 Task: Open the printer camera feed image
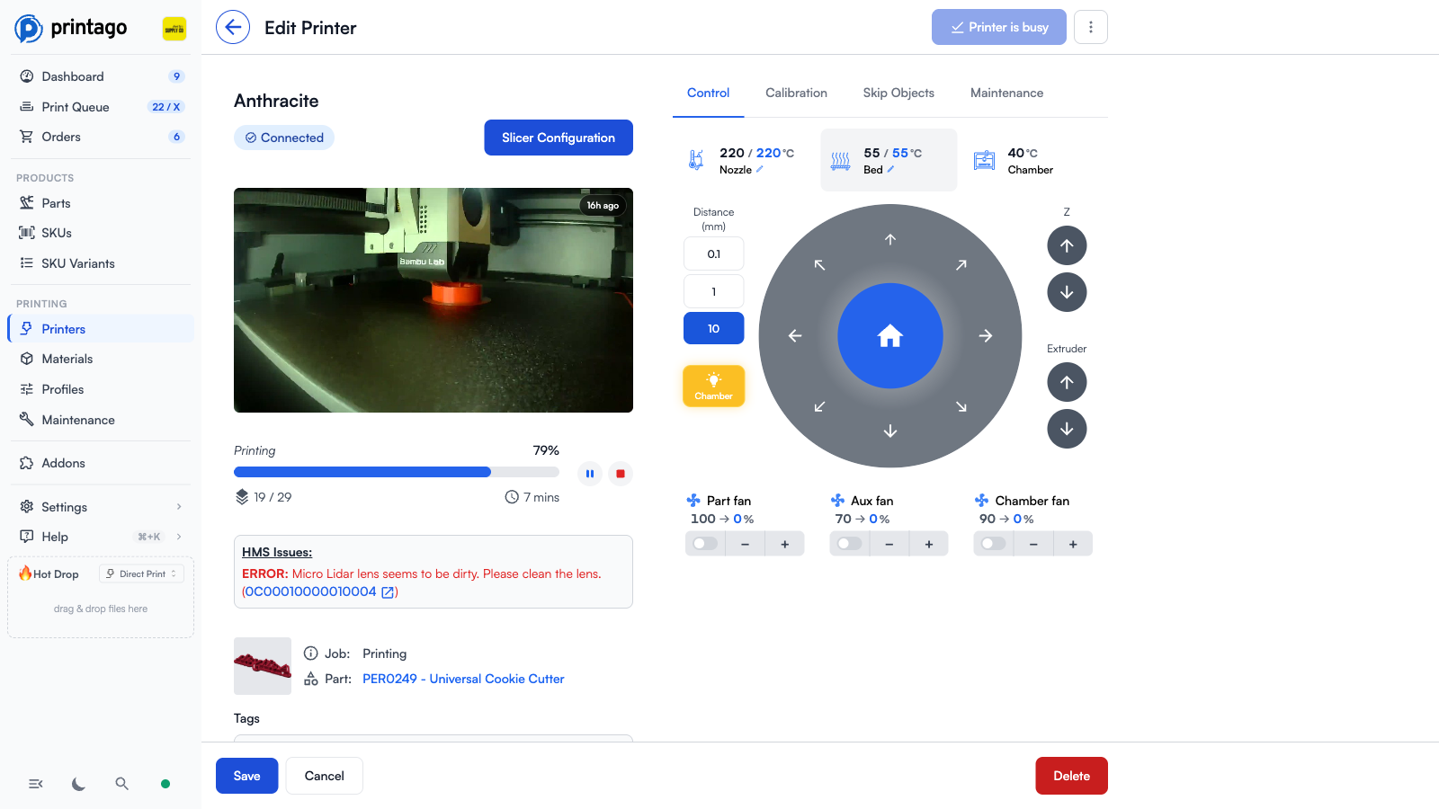click(433, 300)
